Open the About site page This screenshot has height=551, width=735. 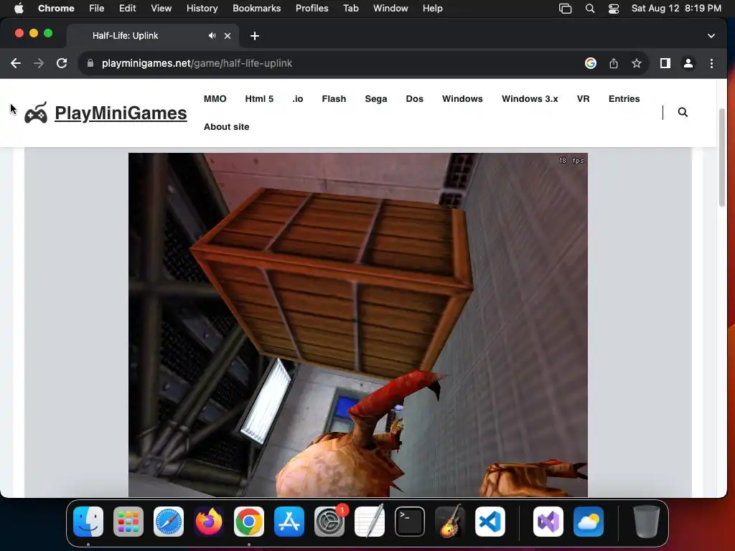click(226, 127)
